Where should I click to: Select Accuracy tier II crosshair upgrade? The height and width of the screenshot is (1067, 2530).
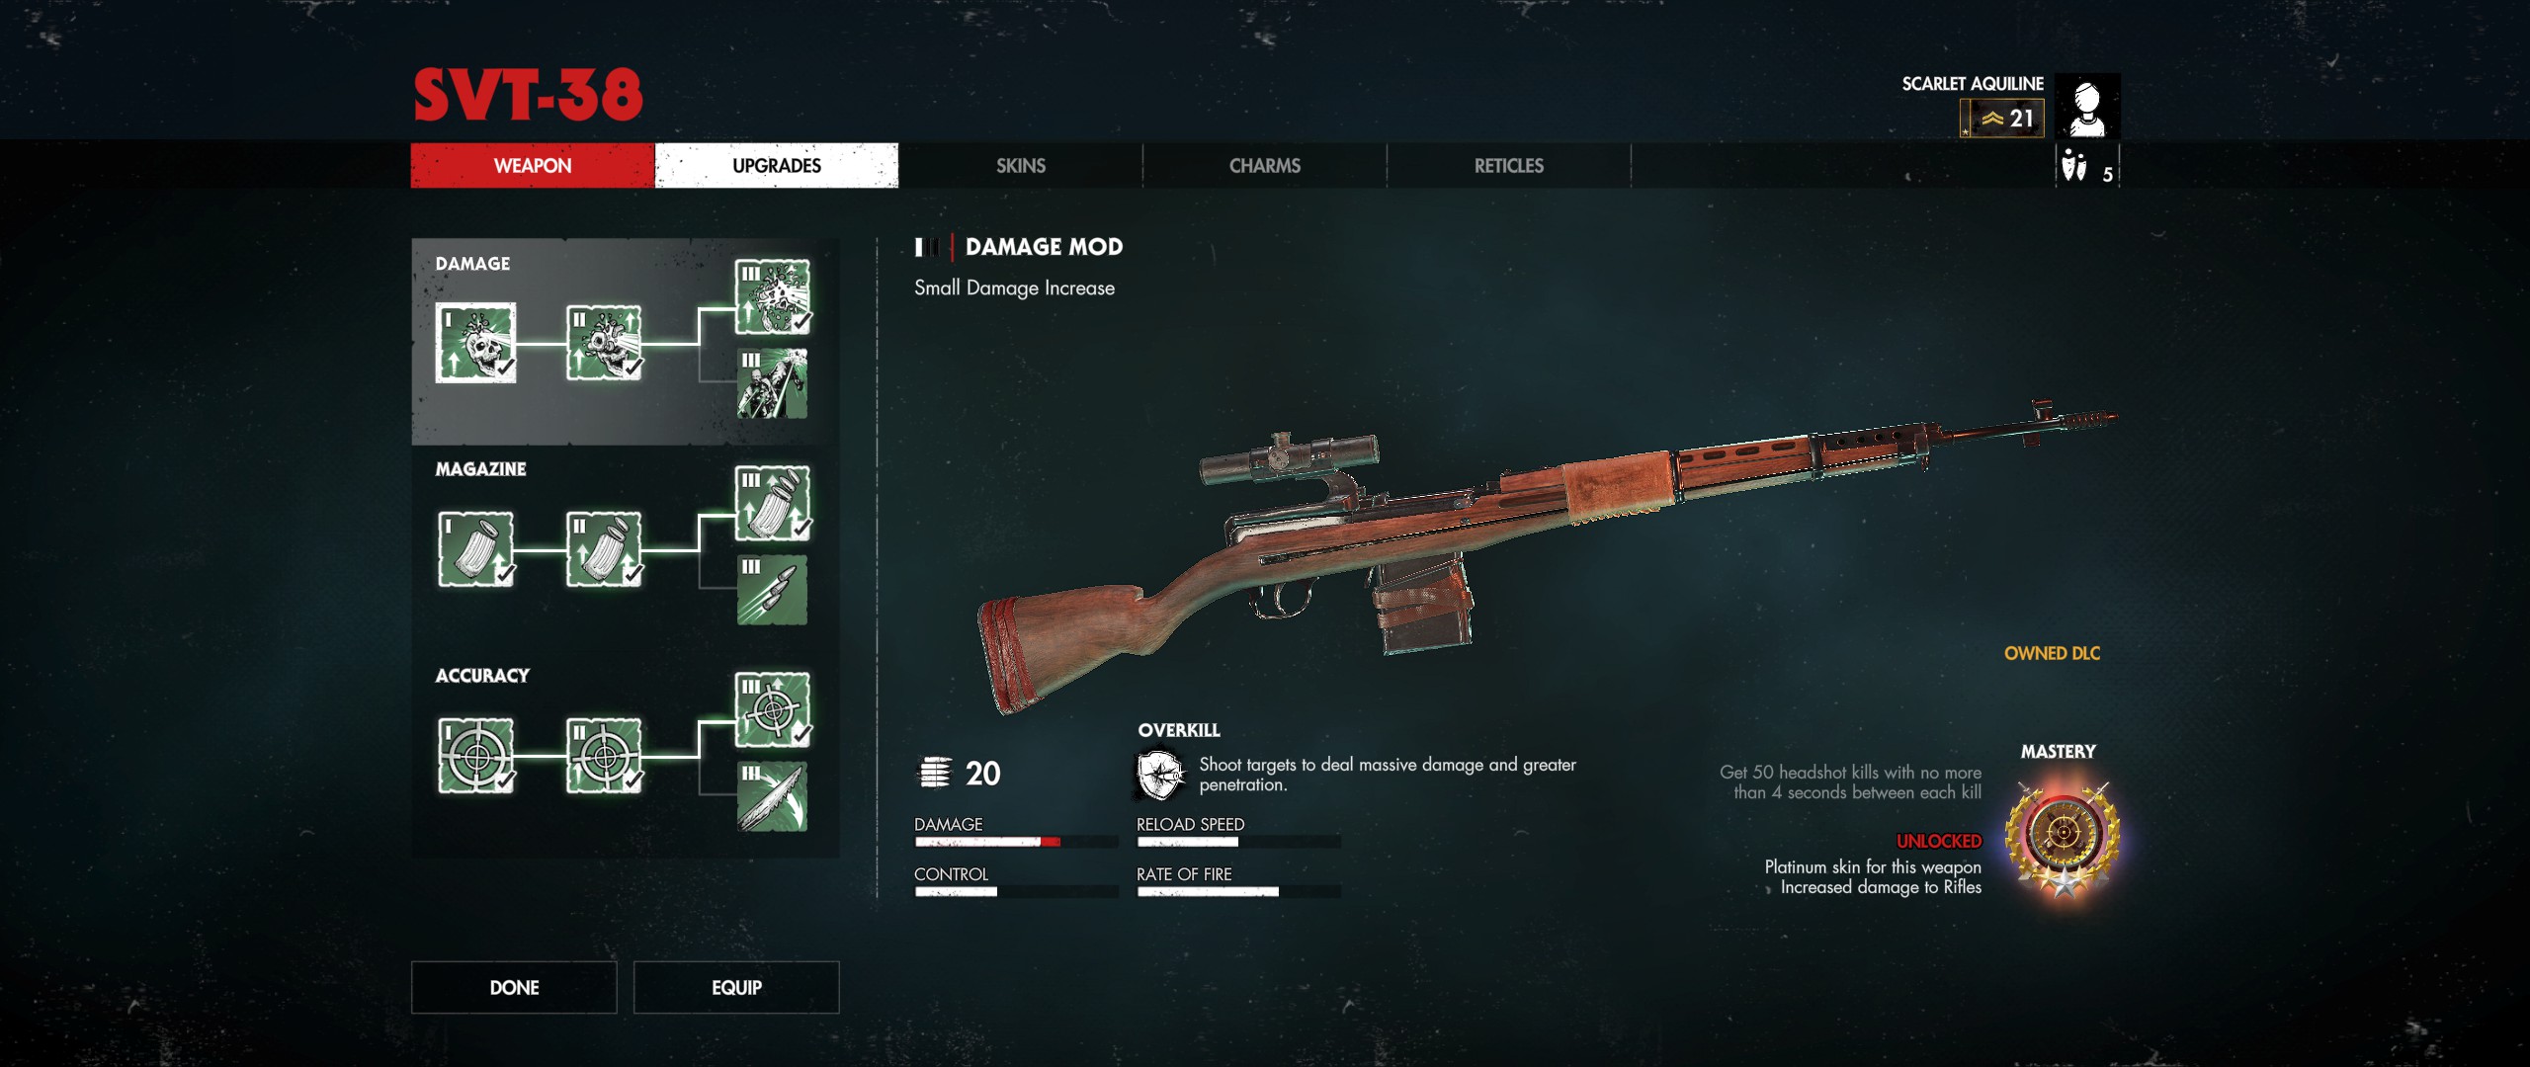coord(604,756)
